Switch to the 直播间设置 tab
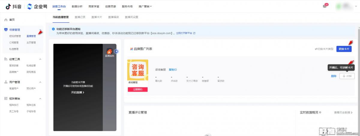Screen dimensions: 360x136 [x=131, y=17]
